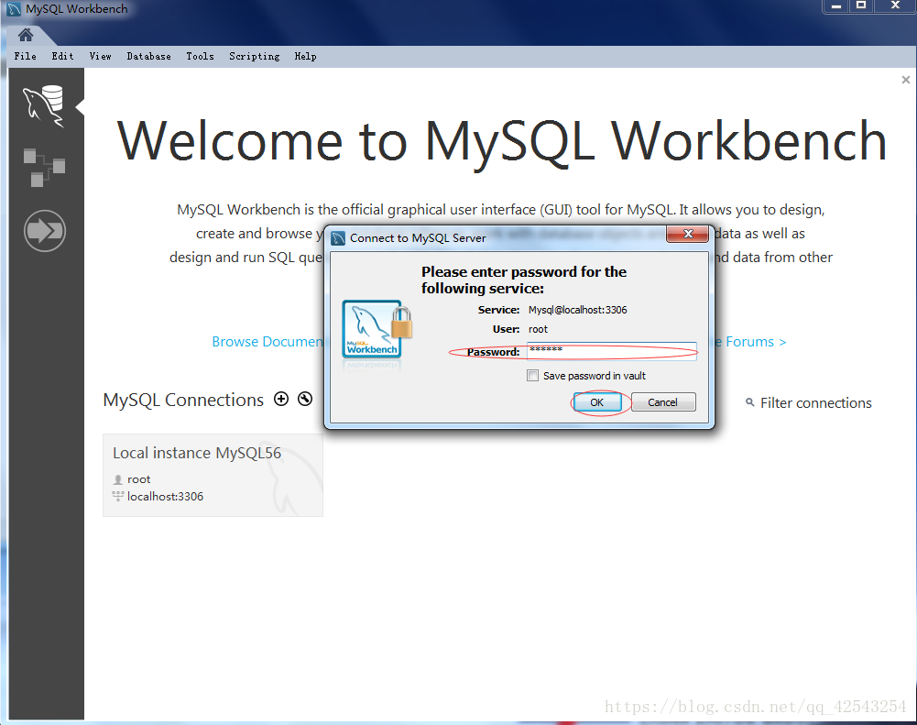Viewport: 917px width, 725px height.
Task: Click the Password input field
Action: point(612,351)
